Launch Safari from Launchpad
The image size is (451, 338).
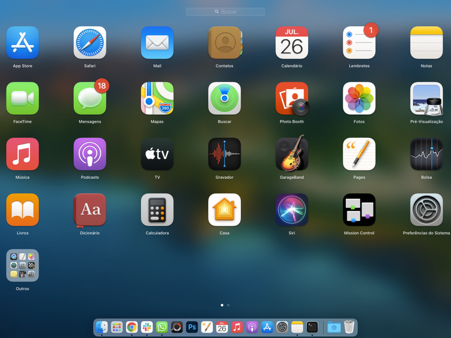tap(90, 43)
